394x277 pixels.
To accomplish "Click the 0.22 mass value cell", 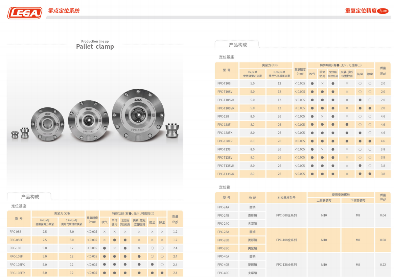I will click(x=383, y=265).
